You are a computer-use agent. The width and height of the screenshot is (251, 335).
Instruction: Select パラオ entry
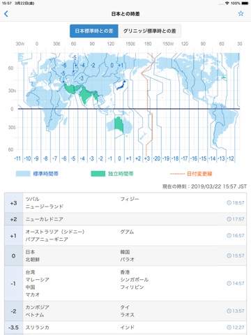pos(127,260)
